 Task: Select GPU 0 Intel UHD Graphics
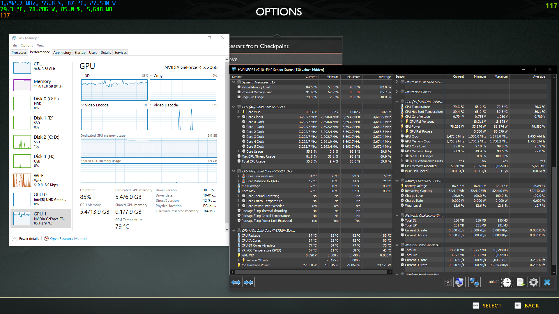tap(41, 199)
